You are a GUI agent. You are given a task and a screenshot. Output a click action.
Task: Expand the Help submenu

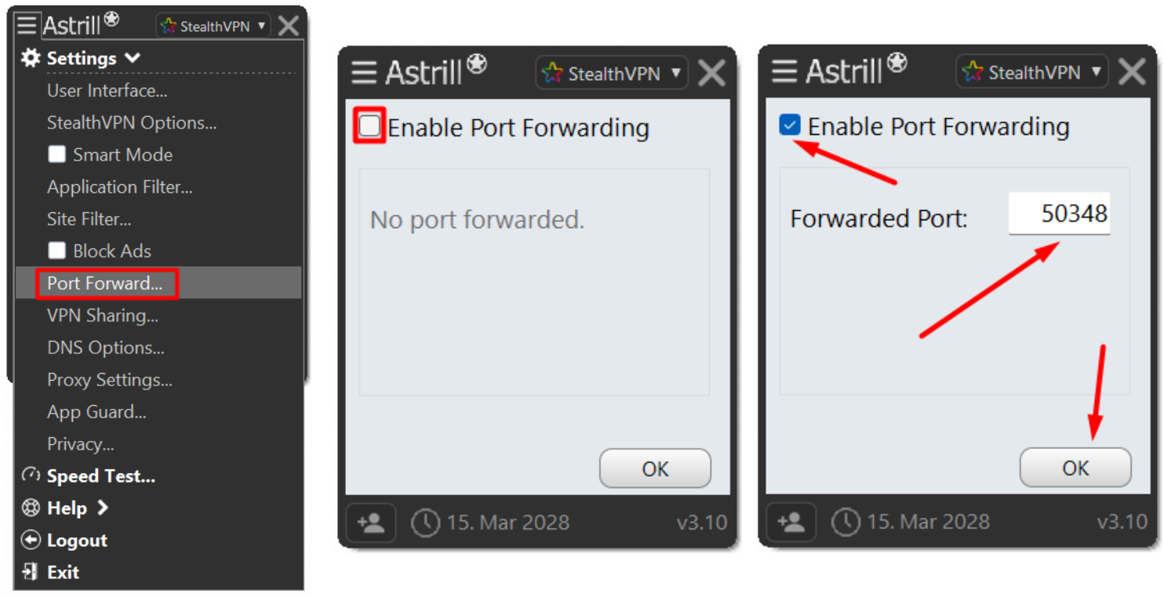tap(67, 508)
